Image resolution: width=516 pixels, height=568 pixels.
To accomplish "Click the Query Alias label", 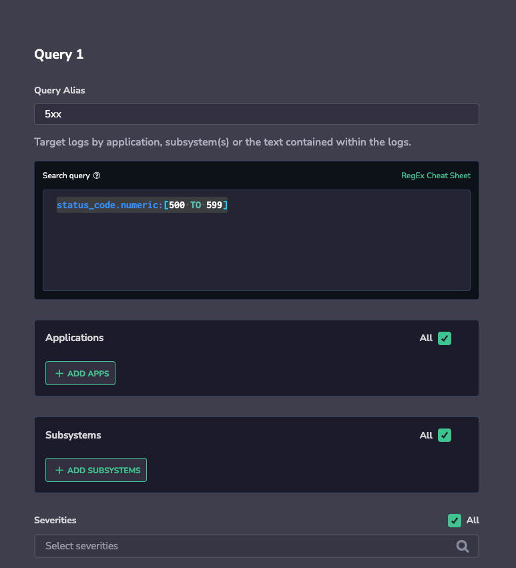I will coord(59,90).
